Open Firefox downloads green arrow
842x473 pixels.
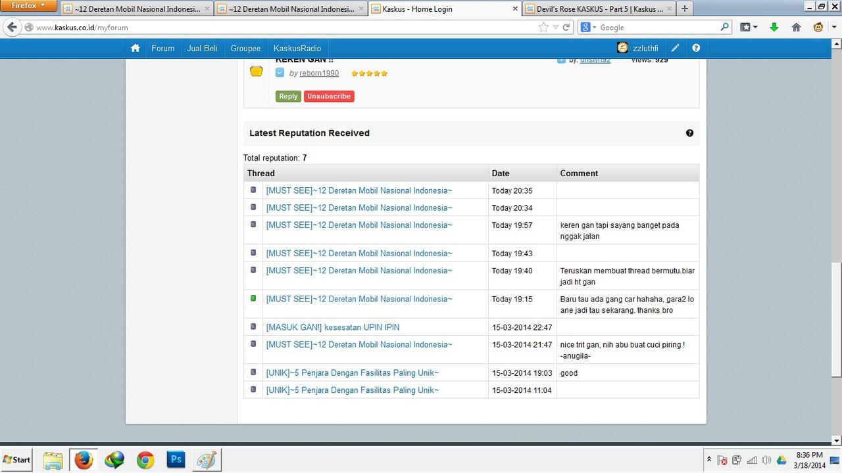point(774,28)
